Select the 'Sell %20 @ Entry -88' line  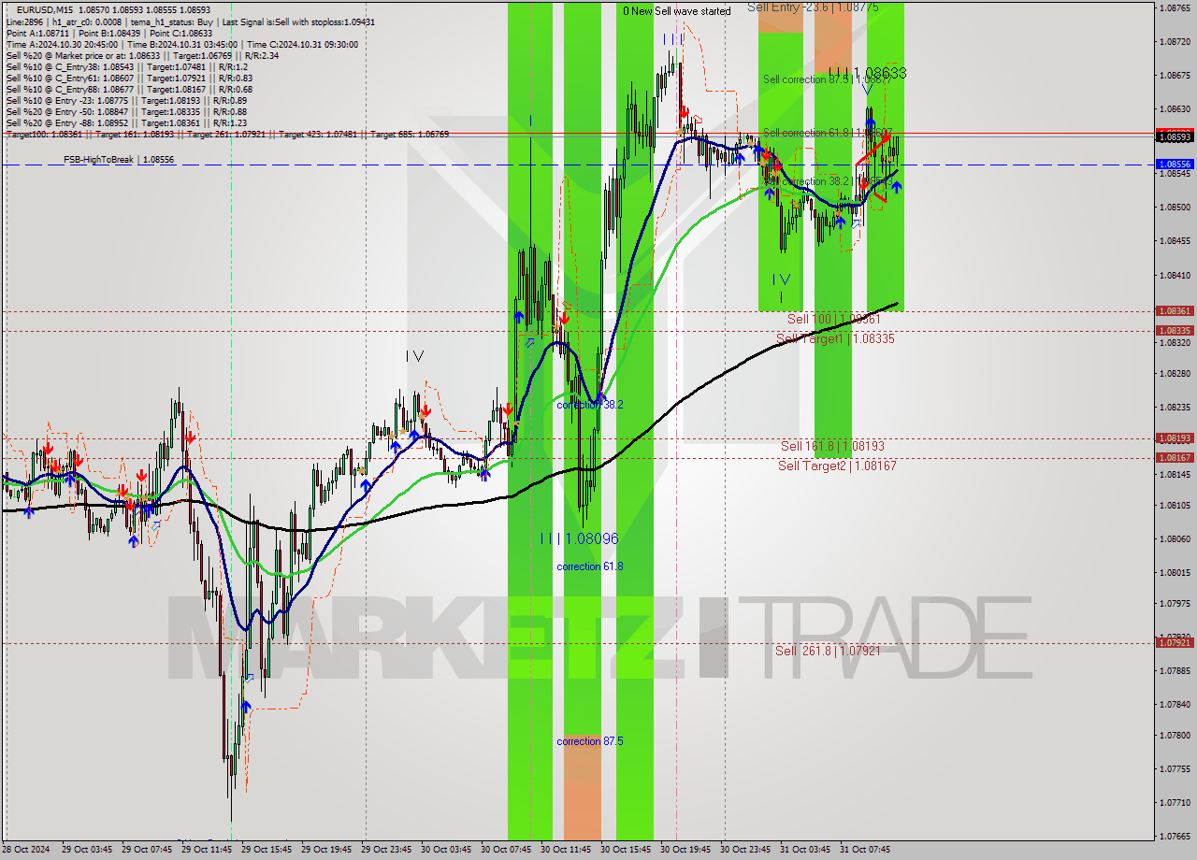coord(126,122)
